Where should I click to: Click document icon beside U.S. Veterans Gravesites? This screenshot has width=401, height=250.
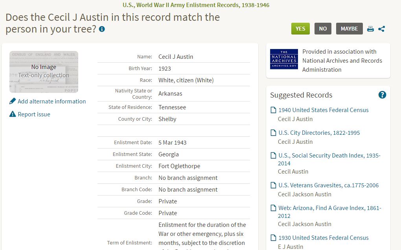273,185
